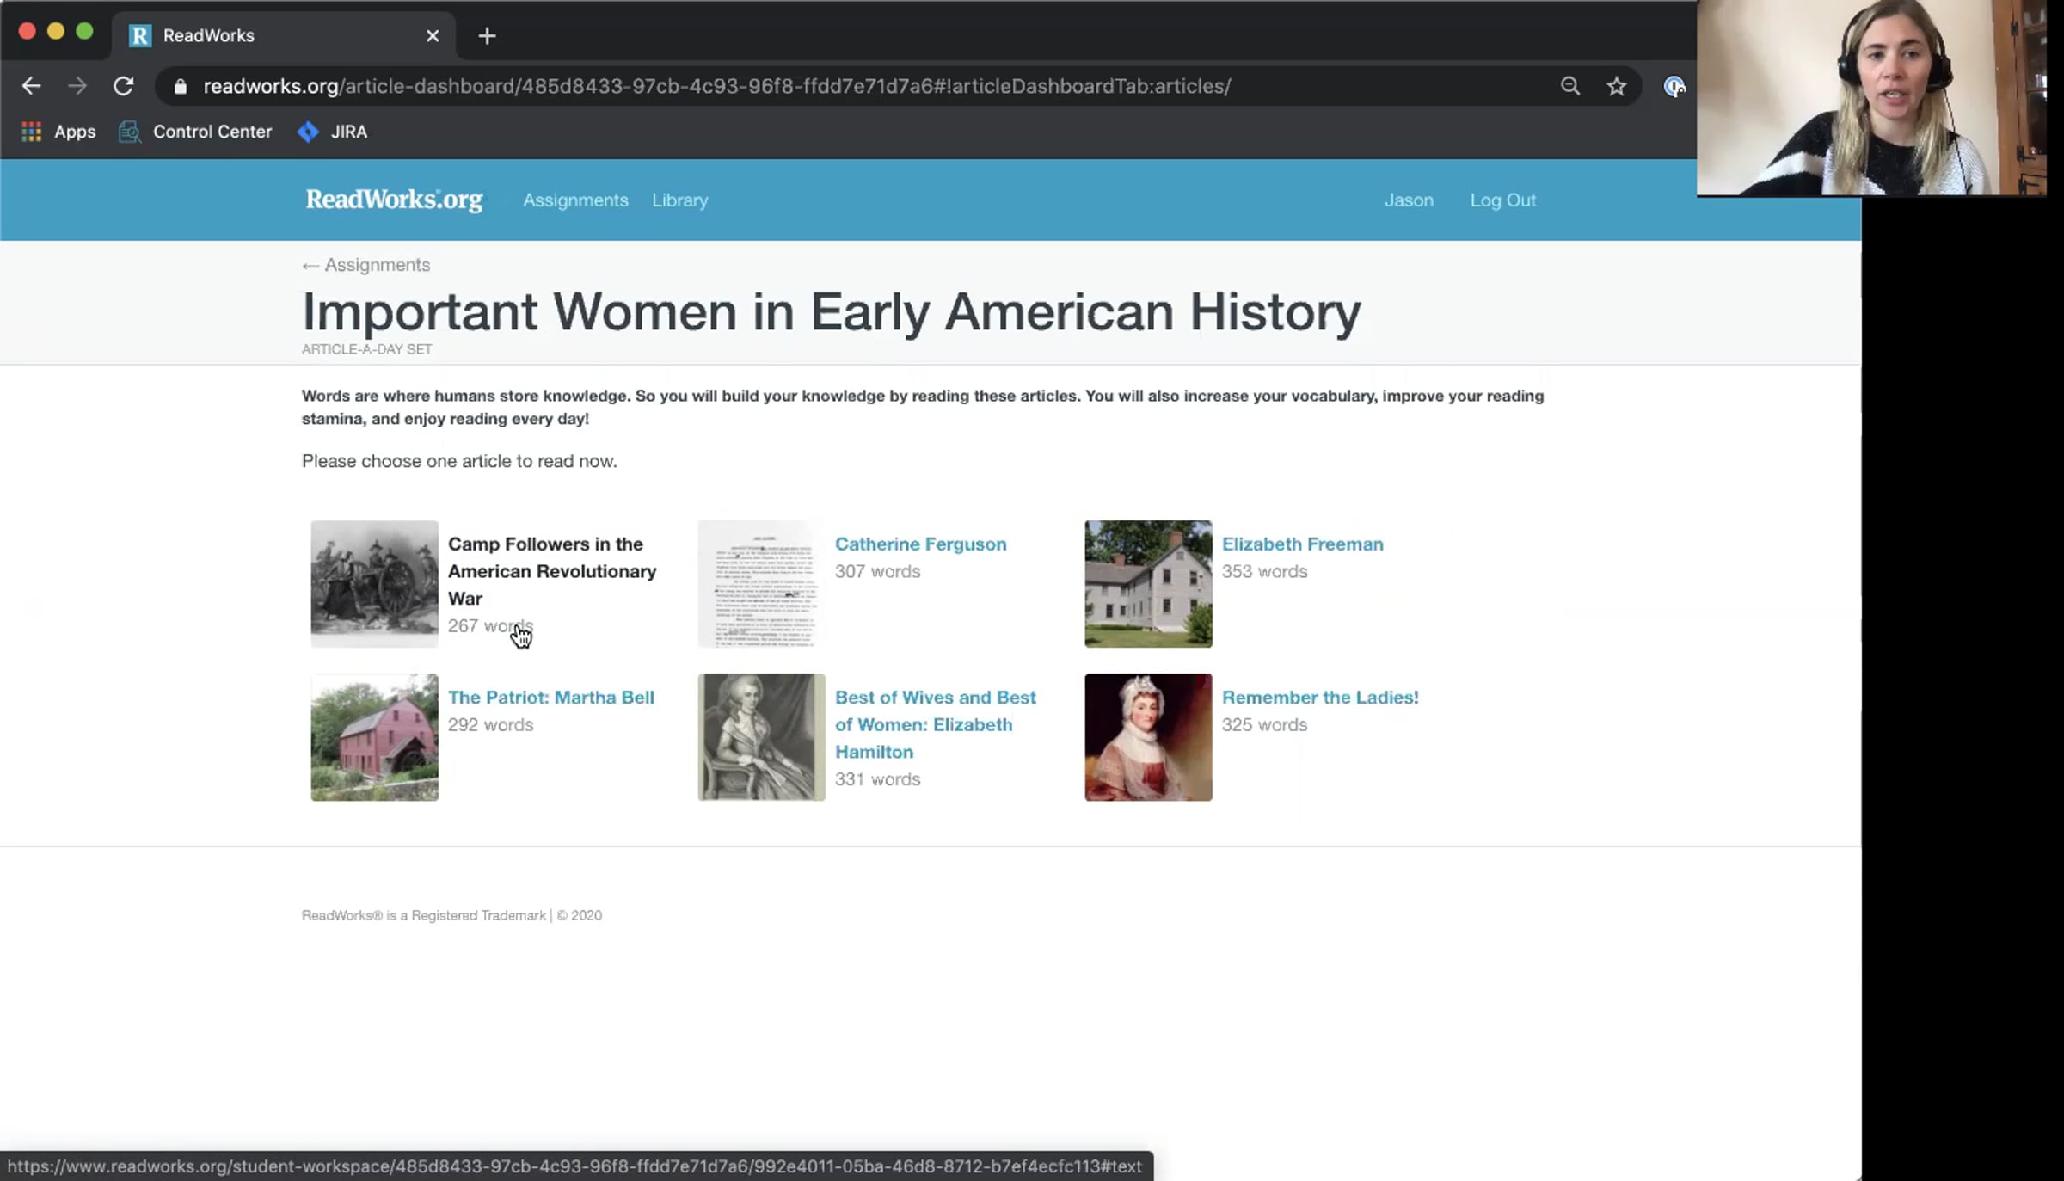
Task: Click the browser forward arrow
Action: coord(77,86)
